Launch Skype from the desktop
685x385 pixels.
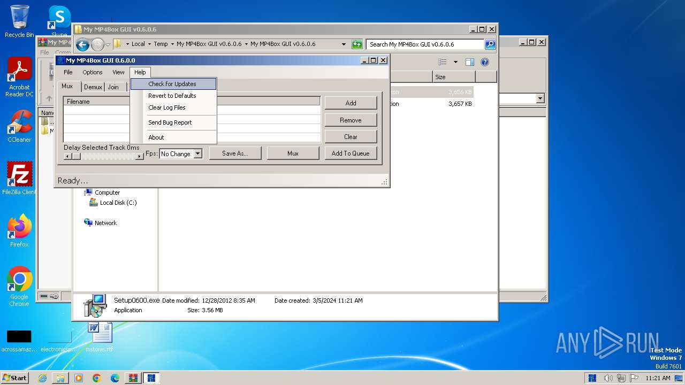(x=59, y=20)
